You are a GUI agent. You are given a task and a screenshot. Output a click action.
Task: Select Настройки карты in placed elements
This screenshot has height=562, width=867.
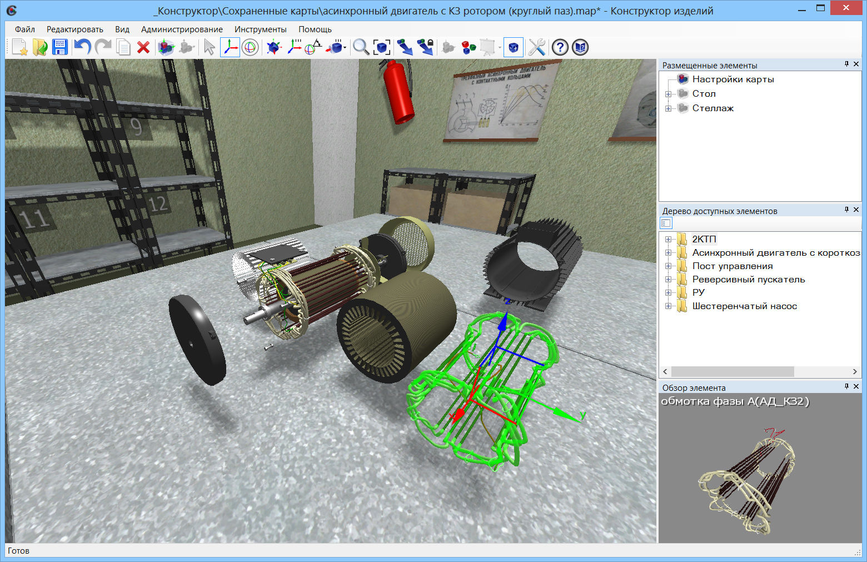(x=733, y=79)
